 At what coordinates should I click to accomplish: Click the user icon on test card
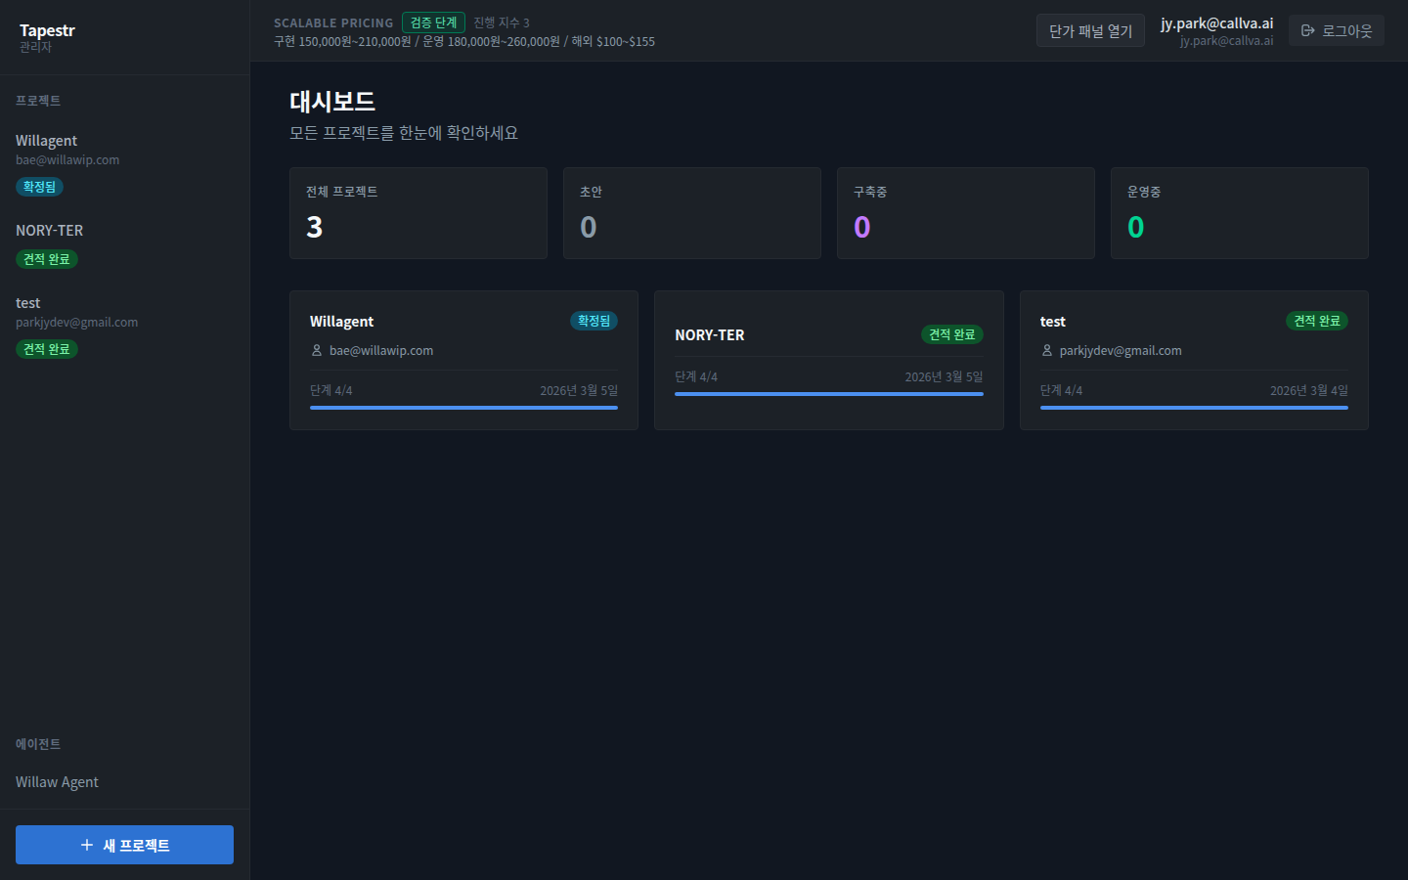(1047, 350)
